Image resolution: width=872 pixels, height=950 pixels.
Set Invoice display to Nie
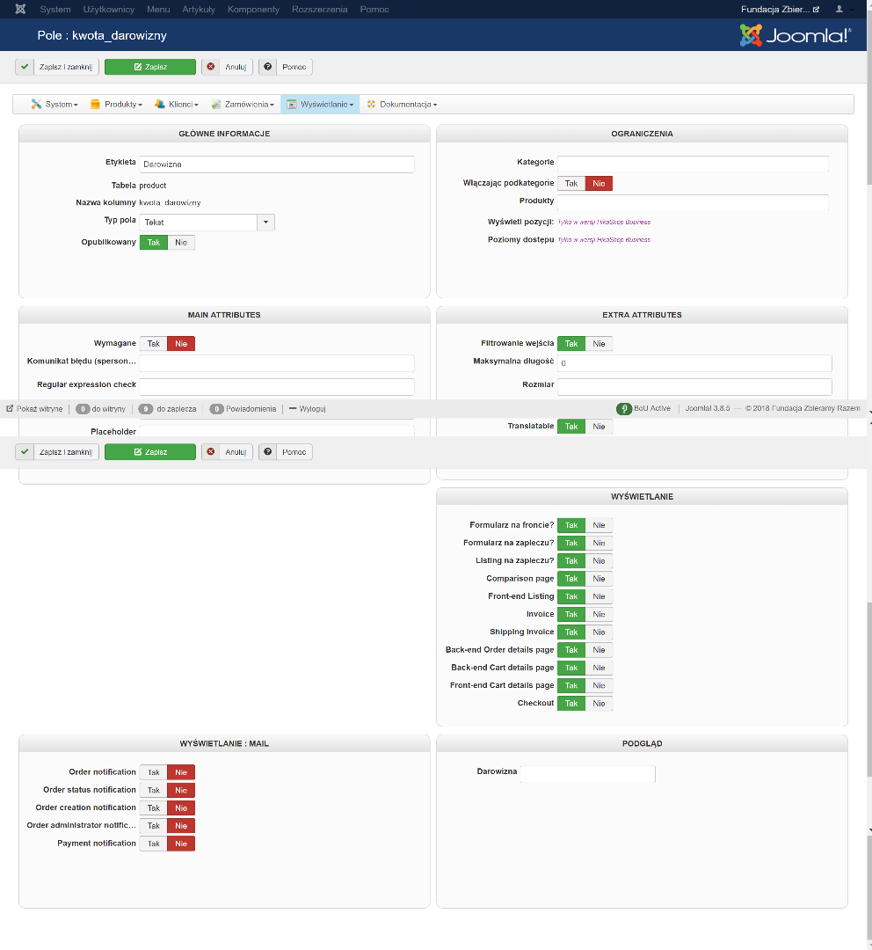(x=599, y=614)
